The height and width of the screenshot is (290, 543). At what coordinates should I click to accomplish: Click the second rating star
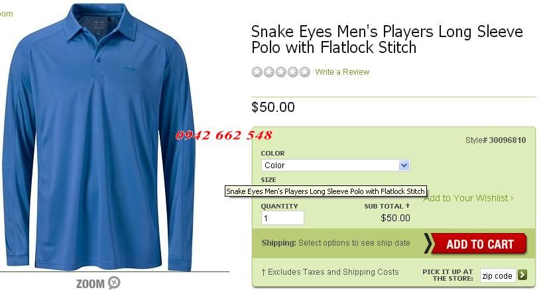click(x=269, y=72)
